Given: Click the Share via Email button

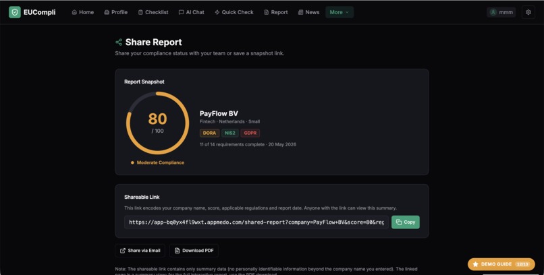Looking at the screenshot, I should [x=140, y=251].
